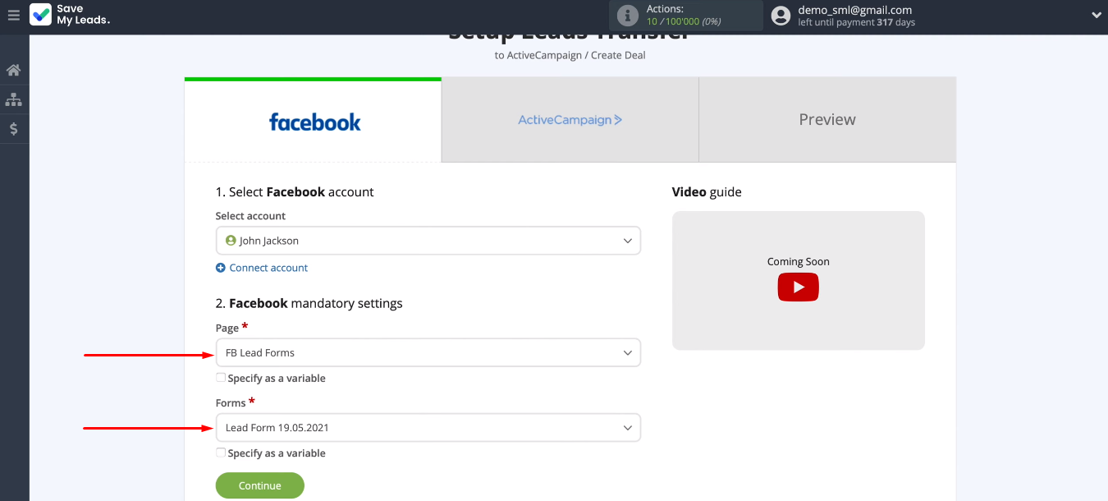Check Specify as a variable under Page
1108x501 pixels.
[x=221, y=378]
